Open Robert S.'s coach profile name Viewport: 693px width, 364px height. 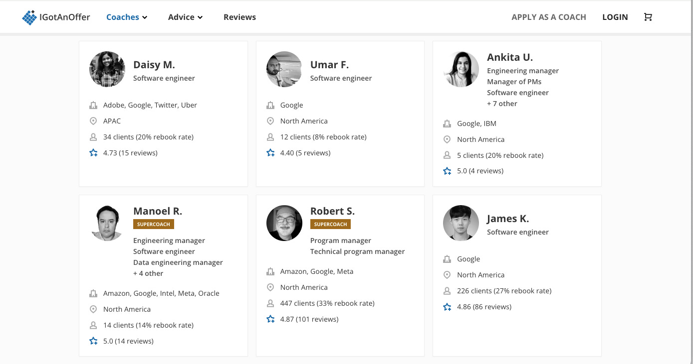pyautogui.click(x=332, y=211)
